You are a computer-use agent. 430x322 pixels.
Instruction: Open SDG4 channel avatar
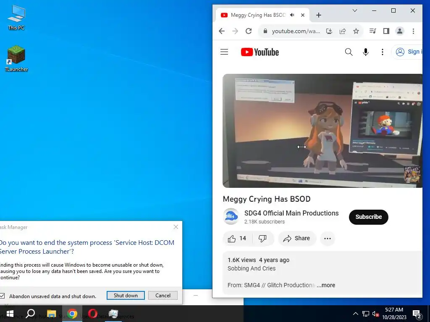(x=231, y=217)
